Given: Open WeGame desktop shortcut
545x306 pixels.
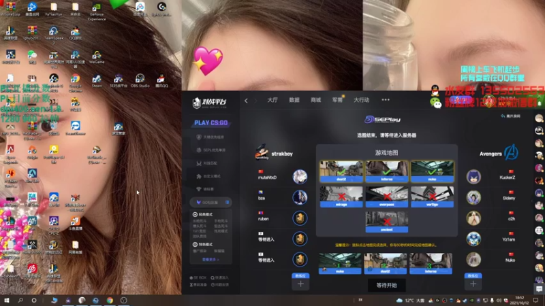Looking at the screenshot, I should [x=97, y=57].
